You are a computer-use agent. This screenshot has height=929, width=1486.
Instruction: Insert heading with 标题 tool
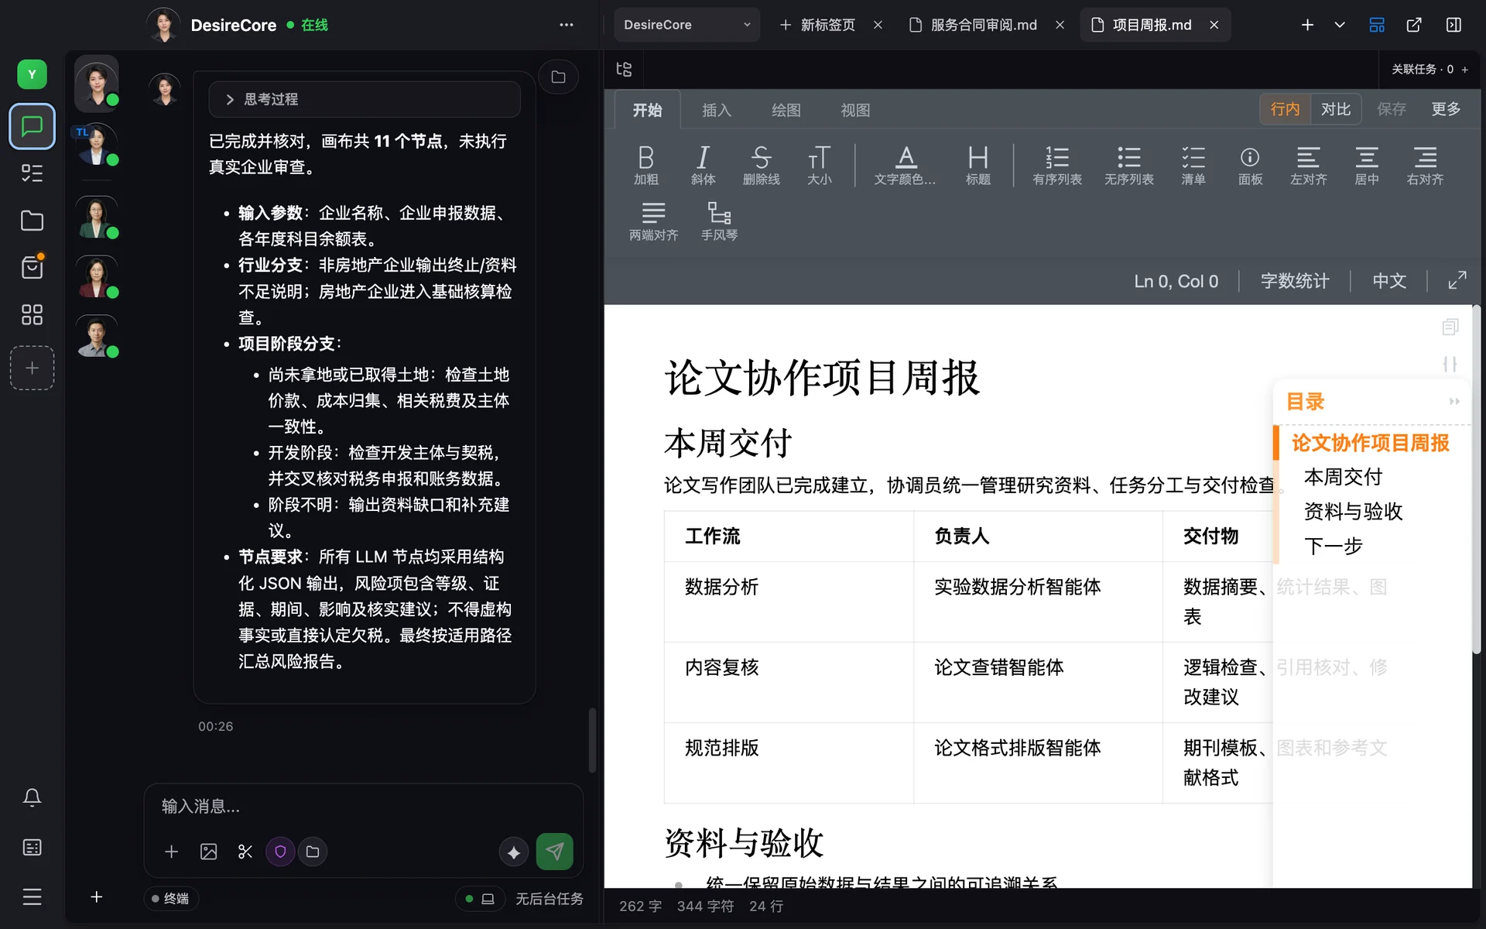pyautogui.click(x=978, y=165)
